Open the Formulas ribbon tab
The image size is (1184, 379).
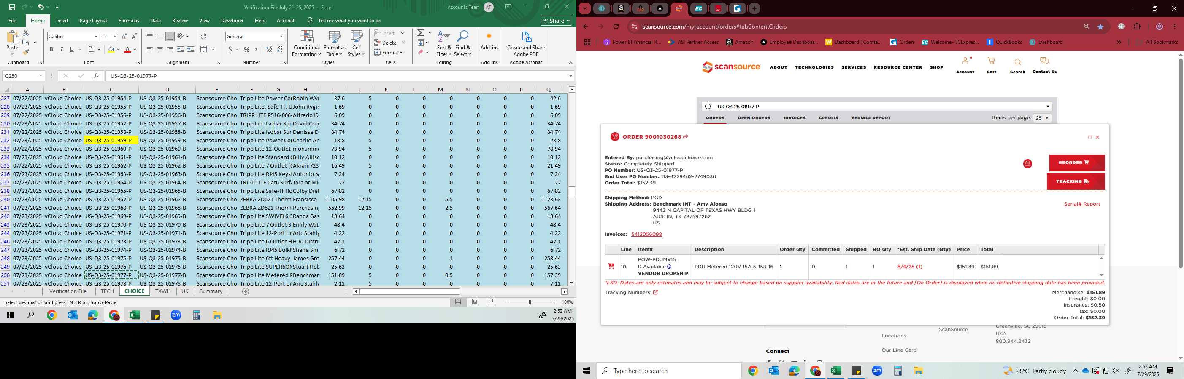click(129, 21)
